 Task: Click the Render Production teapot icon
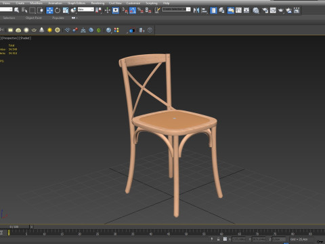(x=281, y=10)
